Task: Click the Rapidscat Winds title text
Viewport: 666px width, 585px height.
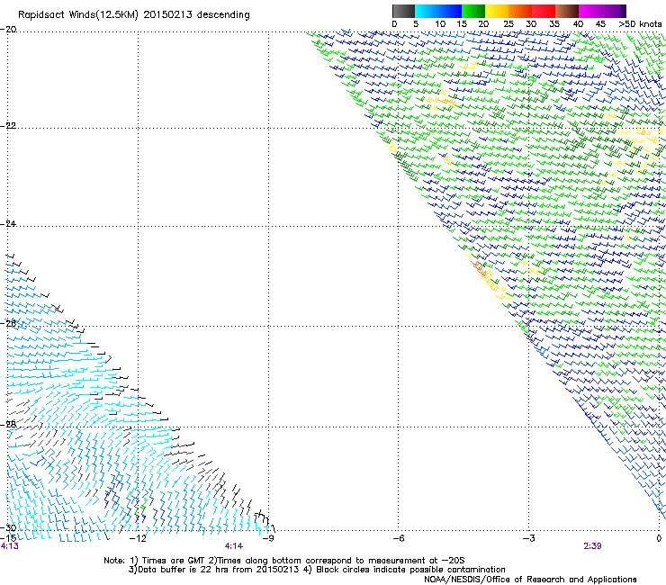Action: pyautogui.click(x=134, y=15)
